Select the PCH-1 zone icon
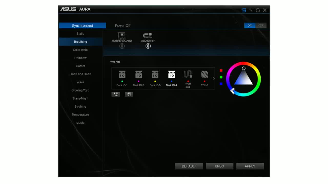The image size is (328, 184). (x=204, y=78)
